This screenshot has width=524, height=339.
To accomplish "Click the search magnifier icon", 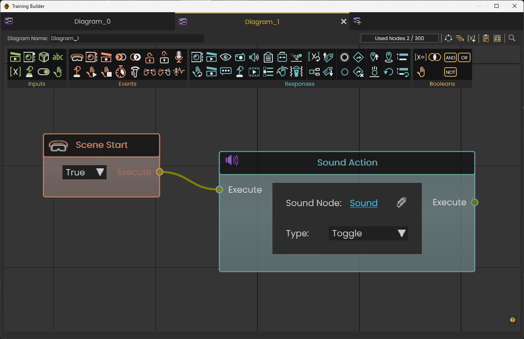I will 512,38.
